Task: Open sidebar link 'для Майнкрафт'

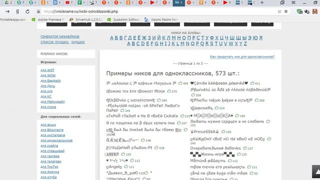Action: [x=52, y=101]
